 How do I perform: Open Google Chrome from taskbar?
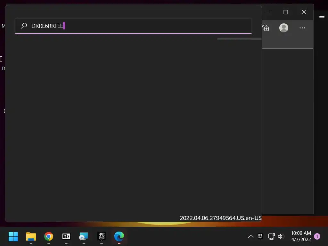[x=49, y=237]
